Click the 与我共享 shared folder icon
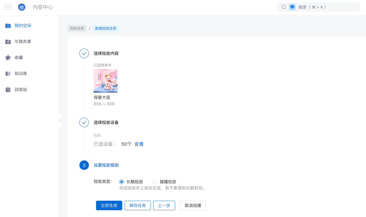Image resolution: width=366 pixels, height=217 pixels. [x=8, y=42]
